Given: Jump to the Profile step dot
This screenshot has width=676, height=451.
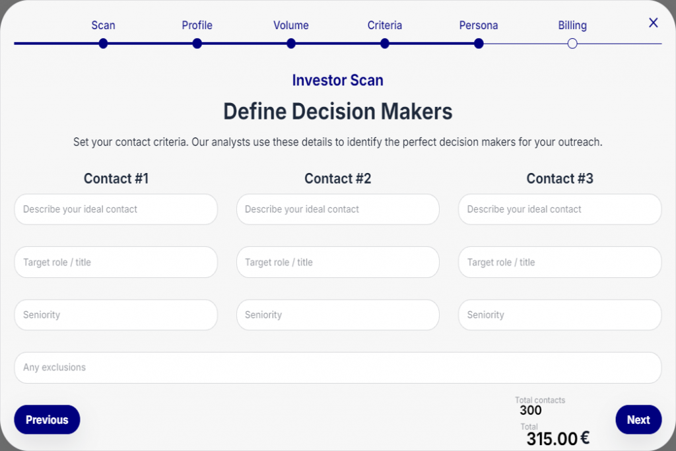Looking at the screenshot, I should pyautogui.click(x=197, y=44).
